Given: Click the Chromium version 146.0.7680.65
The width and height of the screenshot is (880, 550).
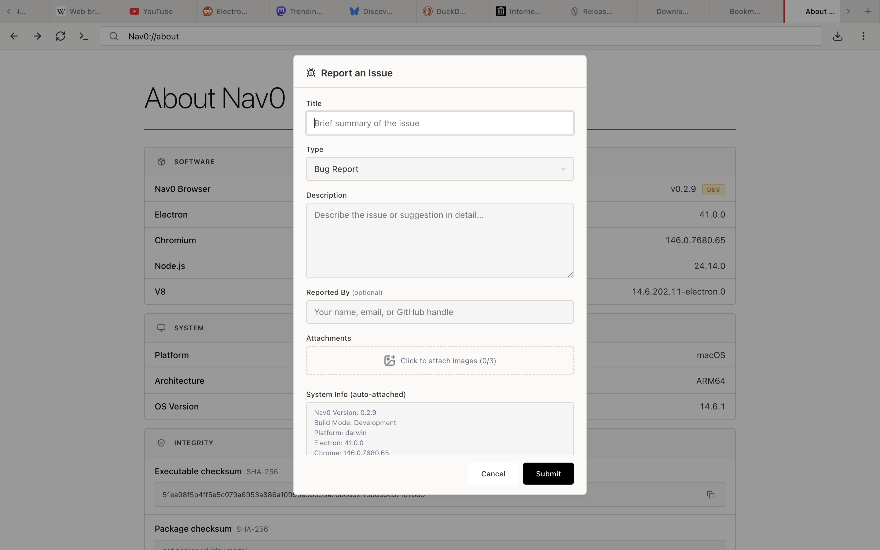Looking at the screenshot, I should (695, 240).
